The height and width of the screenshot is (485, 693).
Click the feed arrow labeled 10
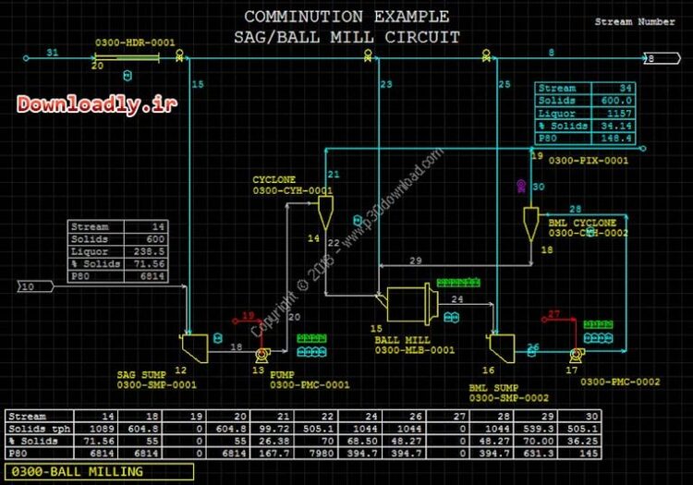click(34, 287)
